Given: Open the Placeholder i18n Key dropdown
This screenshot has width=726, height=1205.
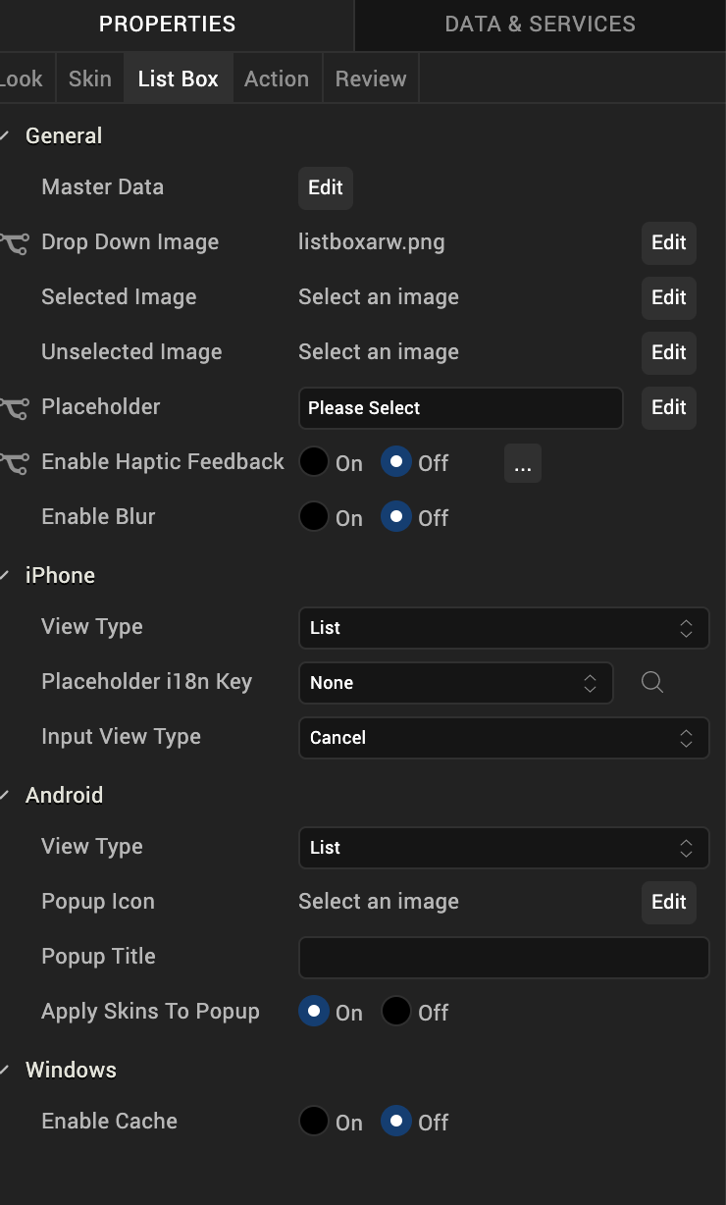Looking at the screenshot, I should [x=455, y=683].
